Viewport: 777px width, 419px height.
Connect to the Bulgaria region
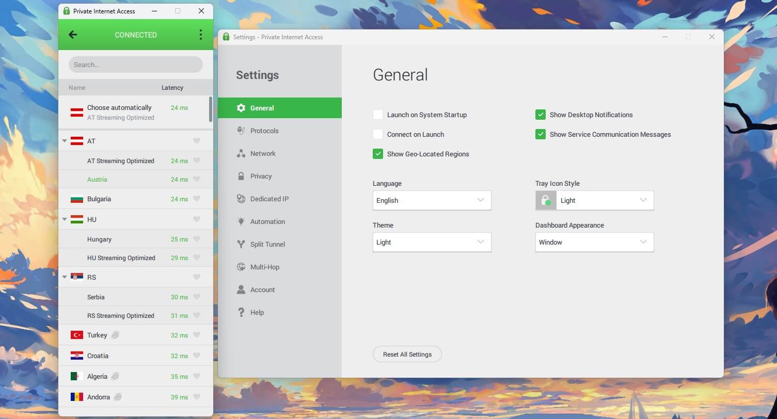[x=135, y=199]
